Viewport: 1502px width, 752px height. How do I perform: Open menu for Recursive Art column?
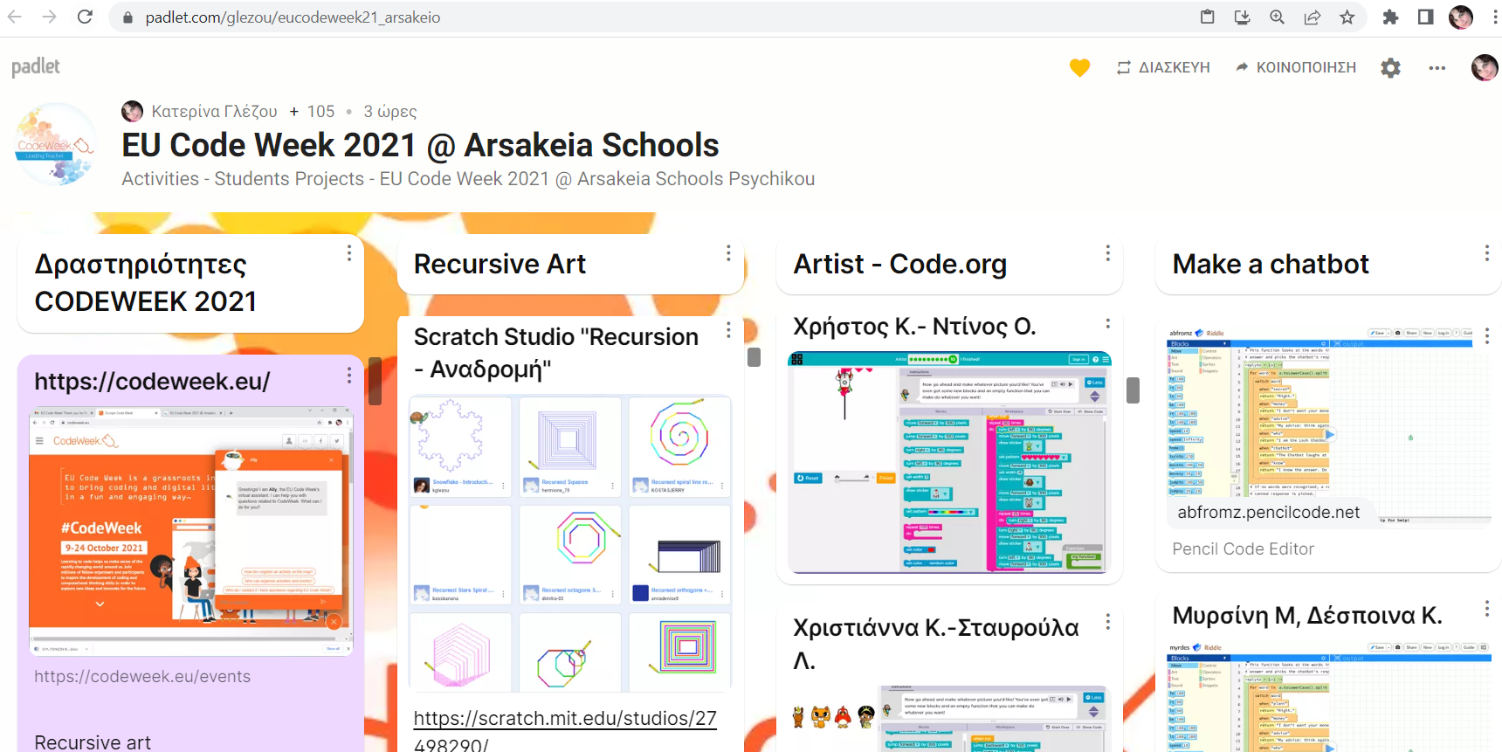728,252
